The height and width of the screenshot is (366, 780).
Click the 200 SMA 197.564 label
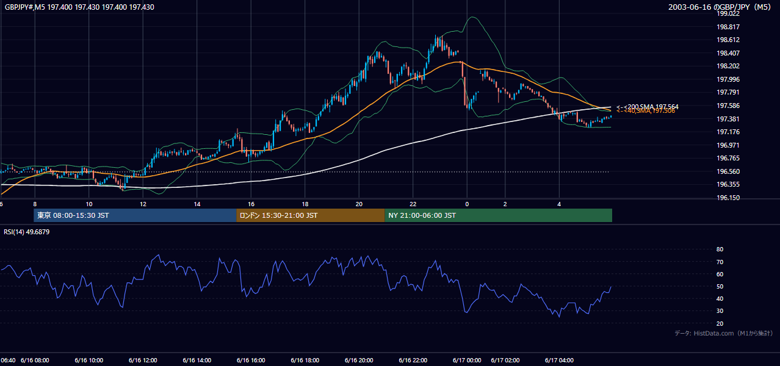(648, 107)
